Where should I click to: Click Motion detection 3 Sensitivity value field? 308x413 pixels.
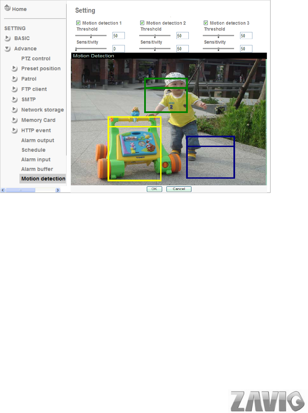pyautogui.click(x=246, y=49)
